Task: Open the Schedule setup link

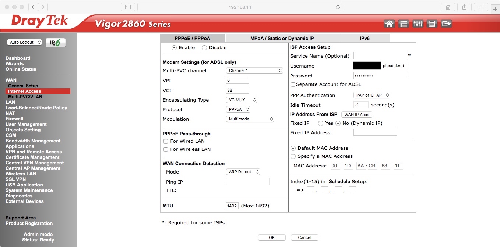Action: pyautogui.click(x=339, y=181)
